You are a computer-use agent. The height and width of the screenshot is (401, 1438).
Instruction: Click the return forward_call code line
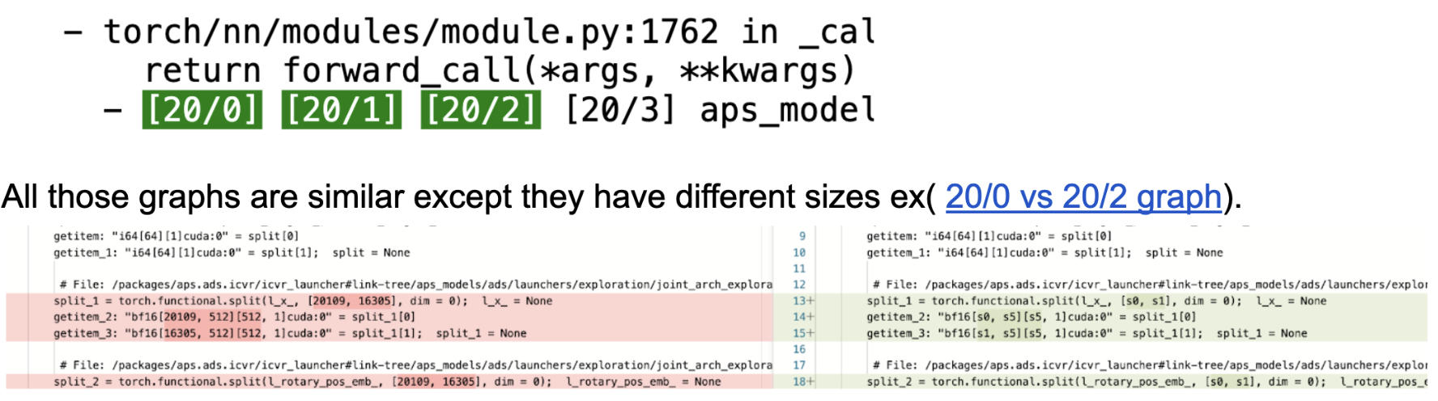coord(499,71)
